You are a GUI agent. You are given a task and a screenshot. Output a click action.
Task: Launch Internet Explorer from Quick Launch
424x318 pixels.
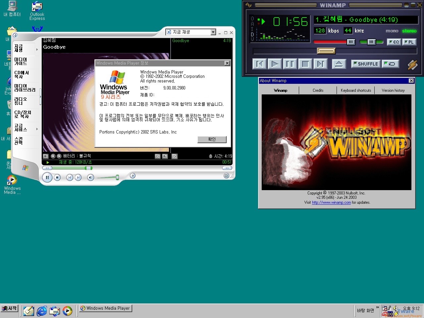pyautogui.click(x=42, y=311)
